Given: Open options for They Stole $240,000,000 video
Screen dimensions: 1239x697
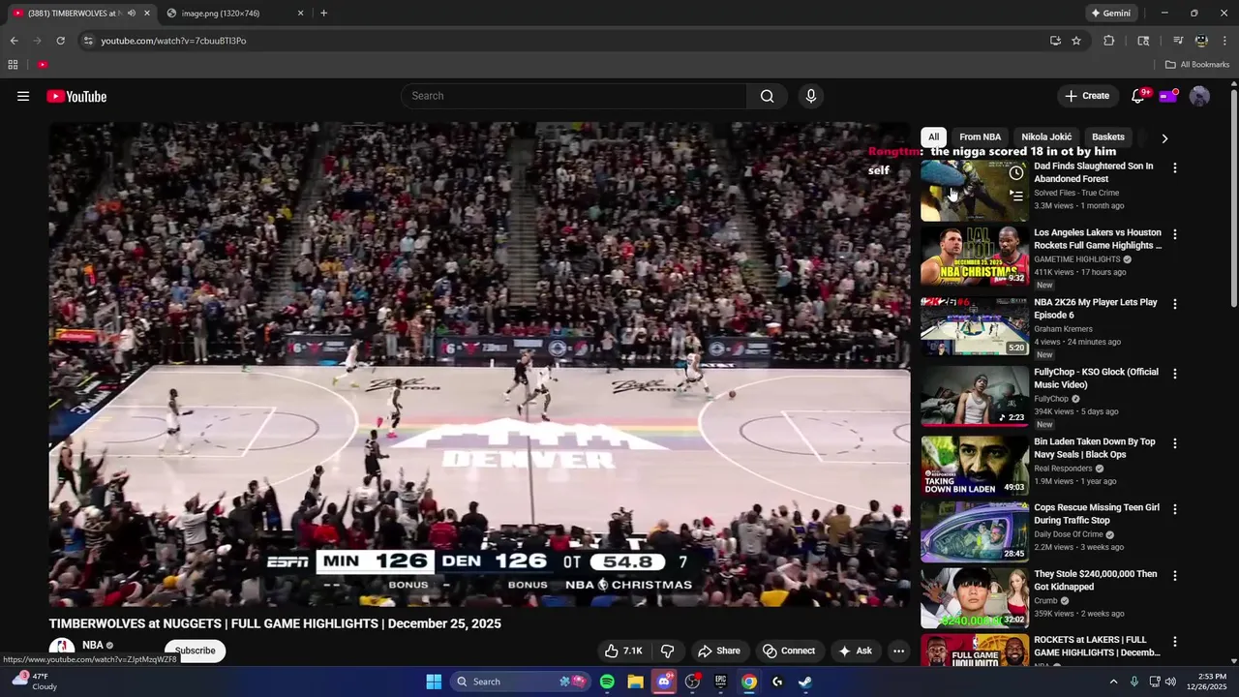Looking at the screenshot, I should click(1175, 575).
